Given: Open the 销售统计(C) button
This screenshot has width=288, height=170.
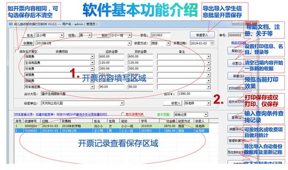Looking at the screenshot, I should [237, 129].
